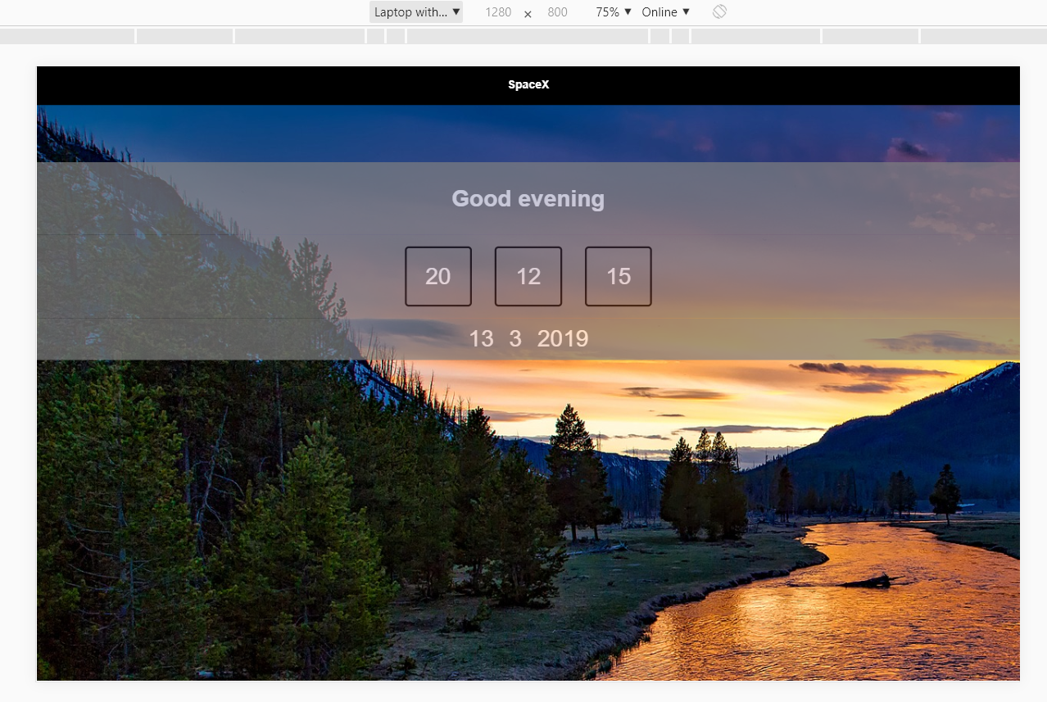Viewport: 1047px width, 702px height.
Task: Click the month number 3 in date
Action: click(515, 339)
